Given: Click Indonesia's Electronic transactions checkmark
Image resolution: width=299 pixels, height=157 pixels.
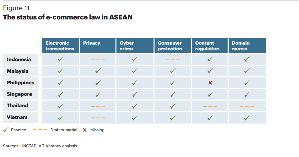Looking at the screenshot, I should (x=60, y=59).
